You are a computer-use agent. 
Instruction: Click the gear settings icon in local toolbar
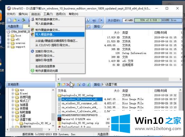click(x=84, y=85)
